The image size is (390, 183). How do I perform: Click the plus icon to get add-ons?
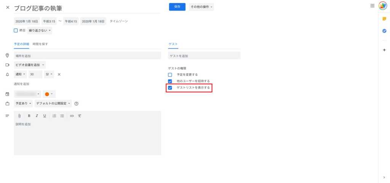point(384,50)
